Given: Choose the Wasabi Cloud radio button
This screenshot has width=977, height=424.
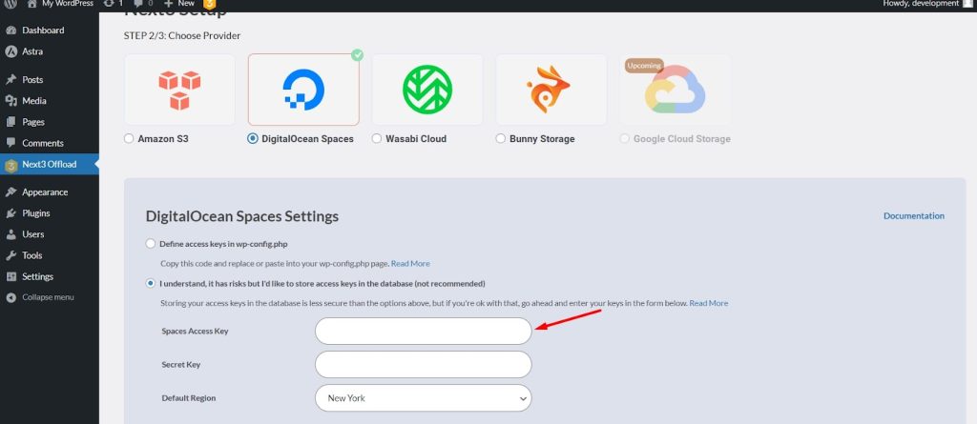Looking at the screenshot, I should [x=376, y=139].
